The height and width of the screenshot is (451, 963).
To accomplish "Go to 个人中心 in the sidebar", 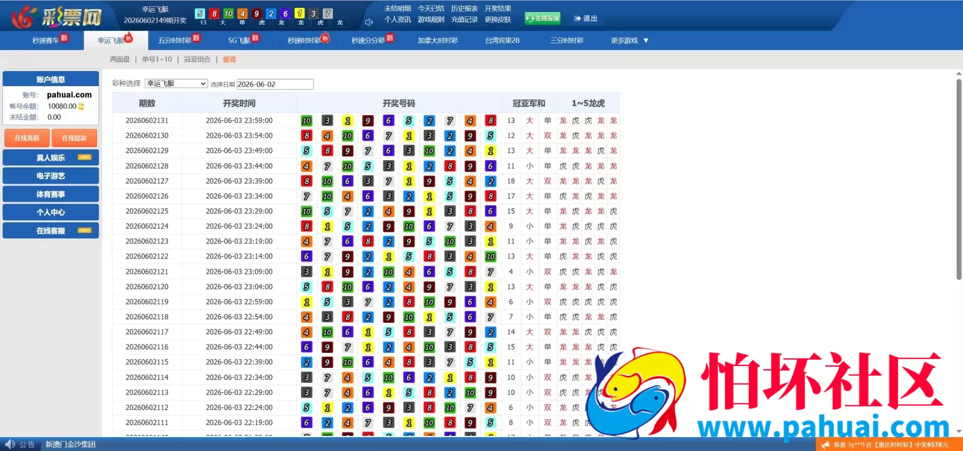I will coord(51,213).
